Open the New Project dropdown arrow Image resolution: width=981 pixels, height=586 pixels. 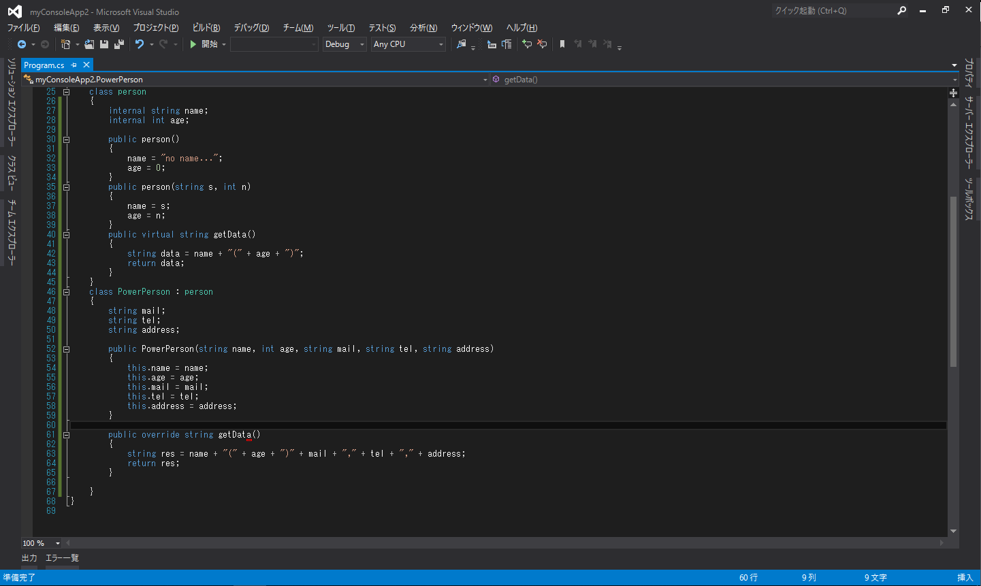pyautogui.click(x=78, y=44)
